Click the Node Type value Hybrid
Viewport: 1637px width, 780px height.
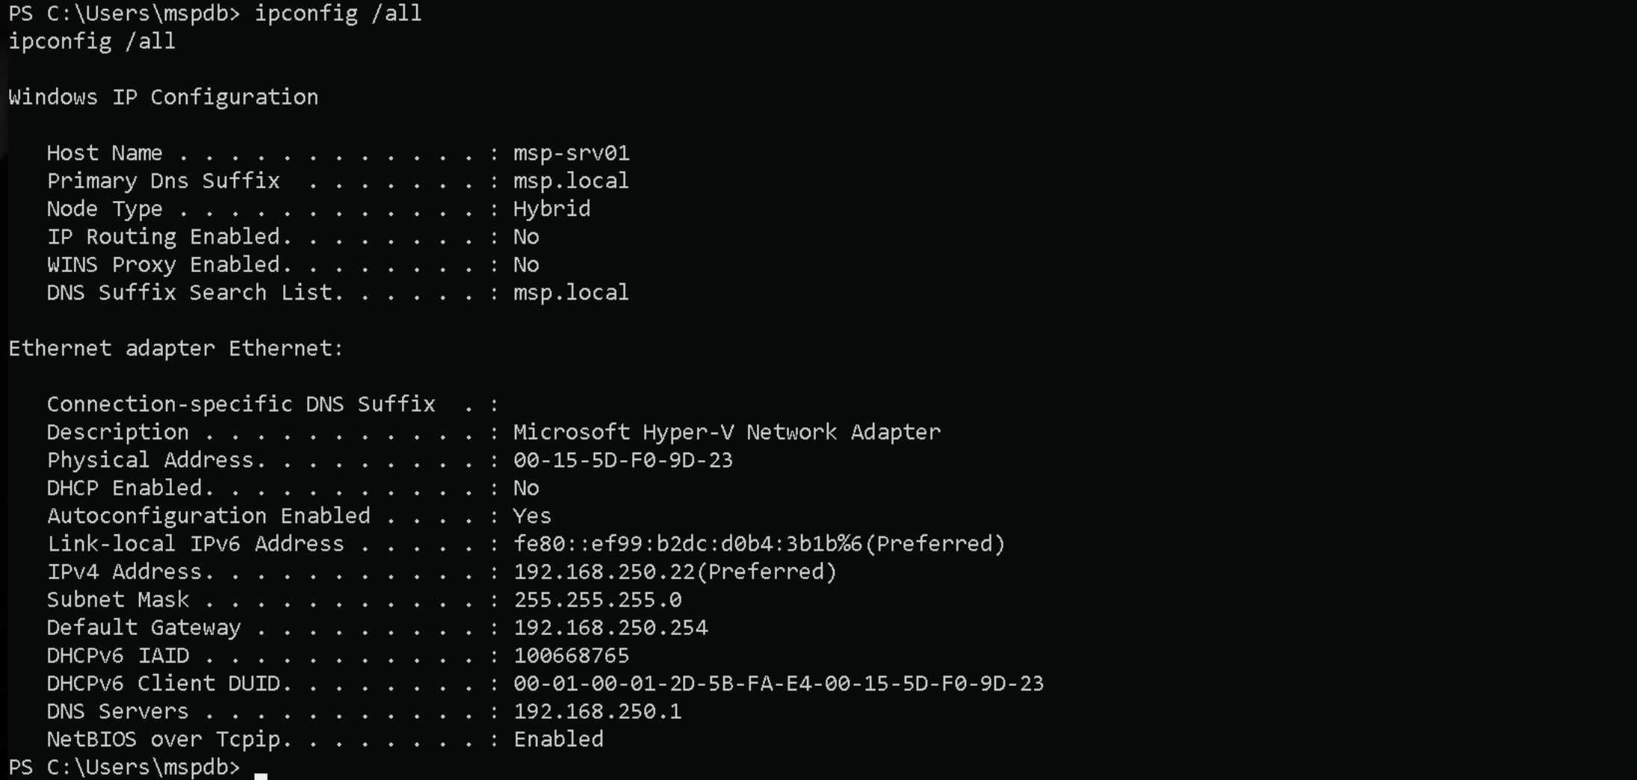point(551,208)
